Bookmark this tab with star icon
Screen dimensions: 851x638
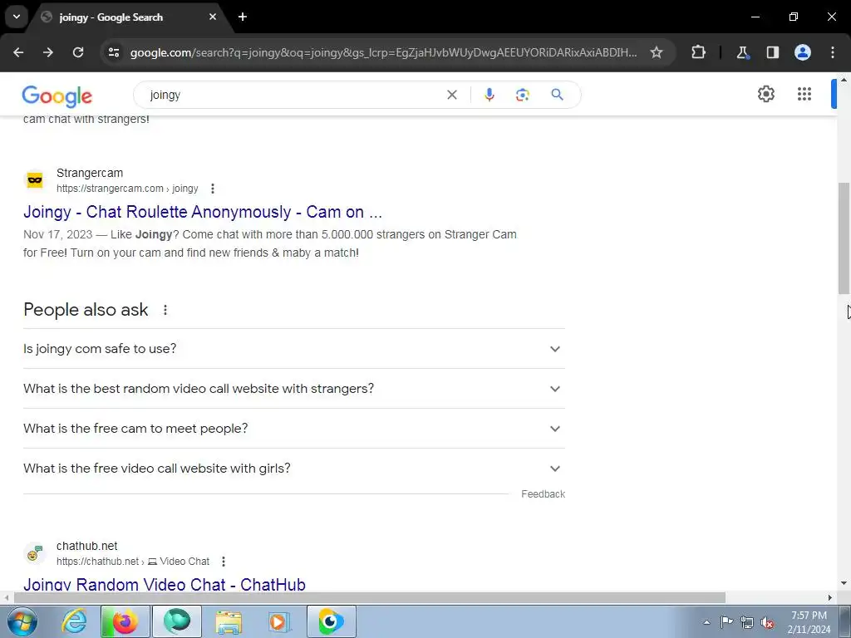[x=657, y=52]
